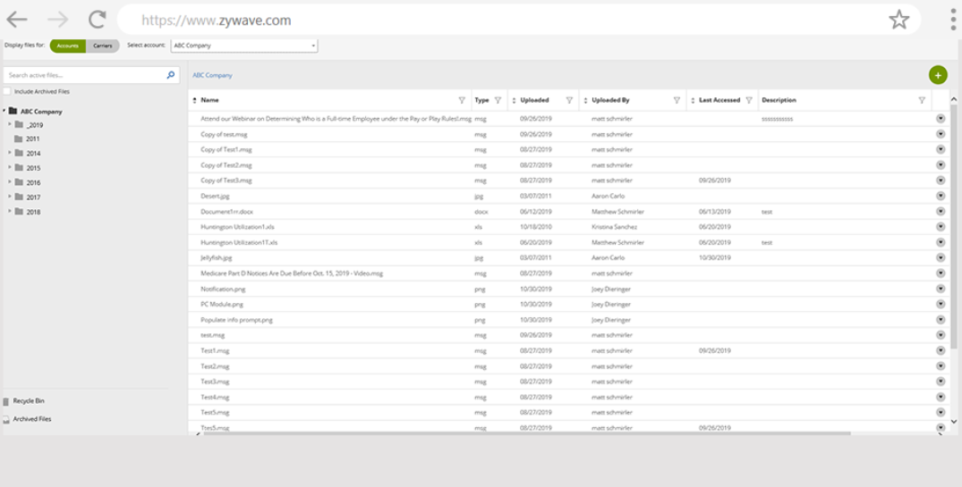This screenshot has width=962, height=487.
Task: Click the Search active files input
Action: 85,75
